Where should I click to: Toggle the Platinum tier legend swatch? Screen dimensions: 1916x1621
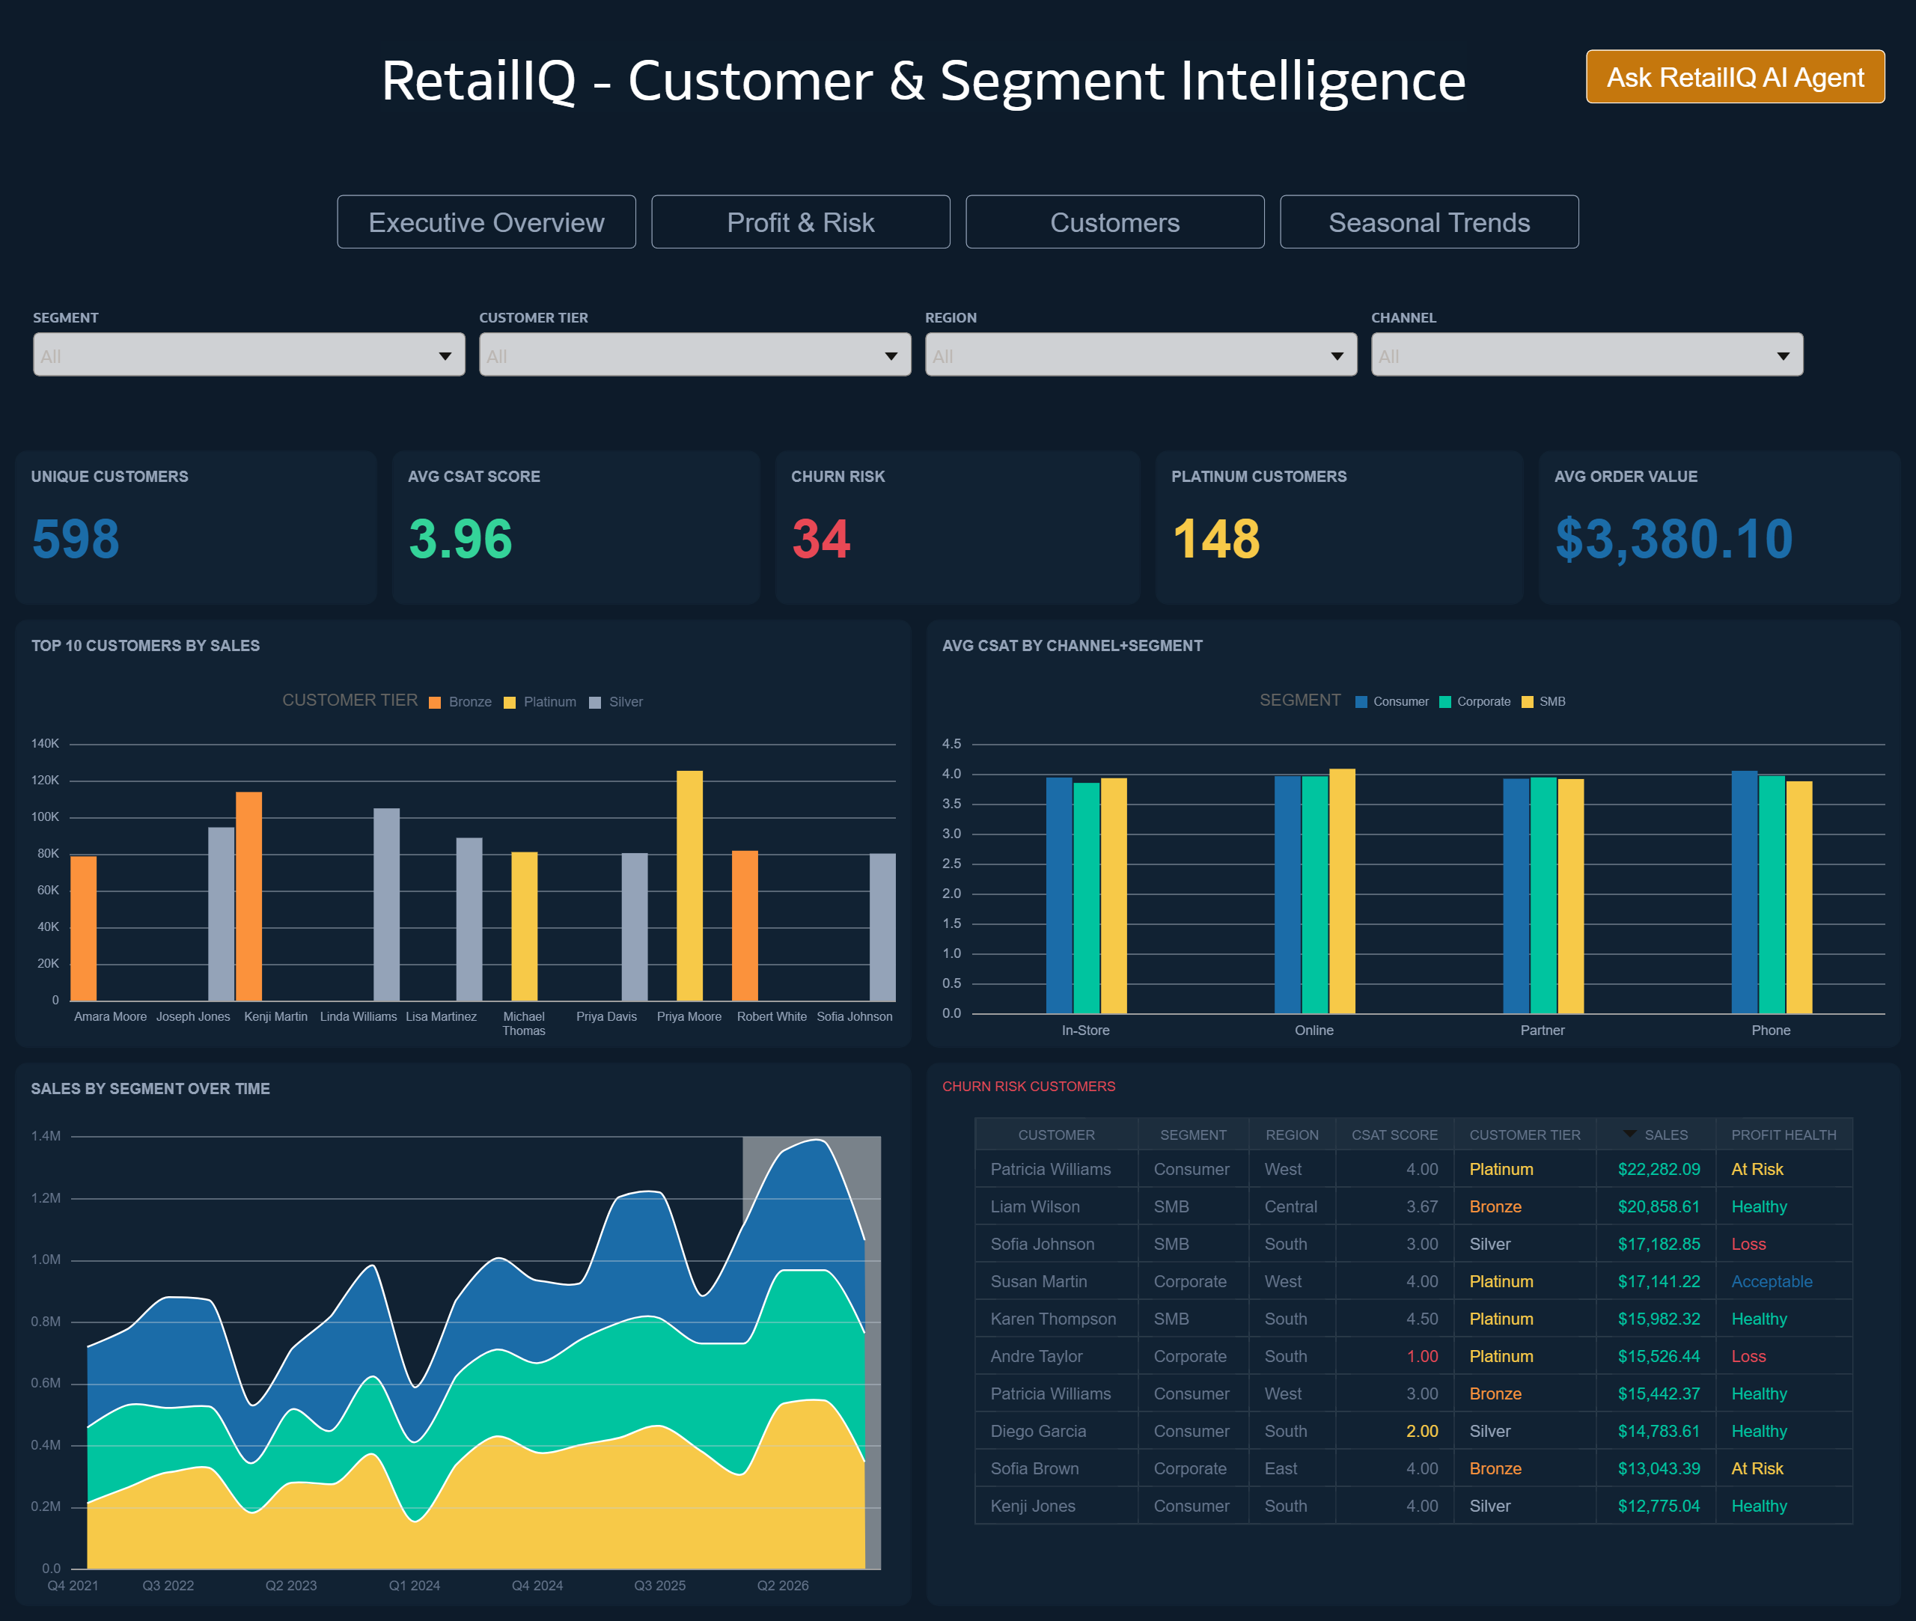point(509,703)
